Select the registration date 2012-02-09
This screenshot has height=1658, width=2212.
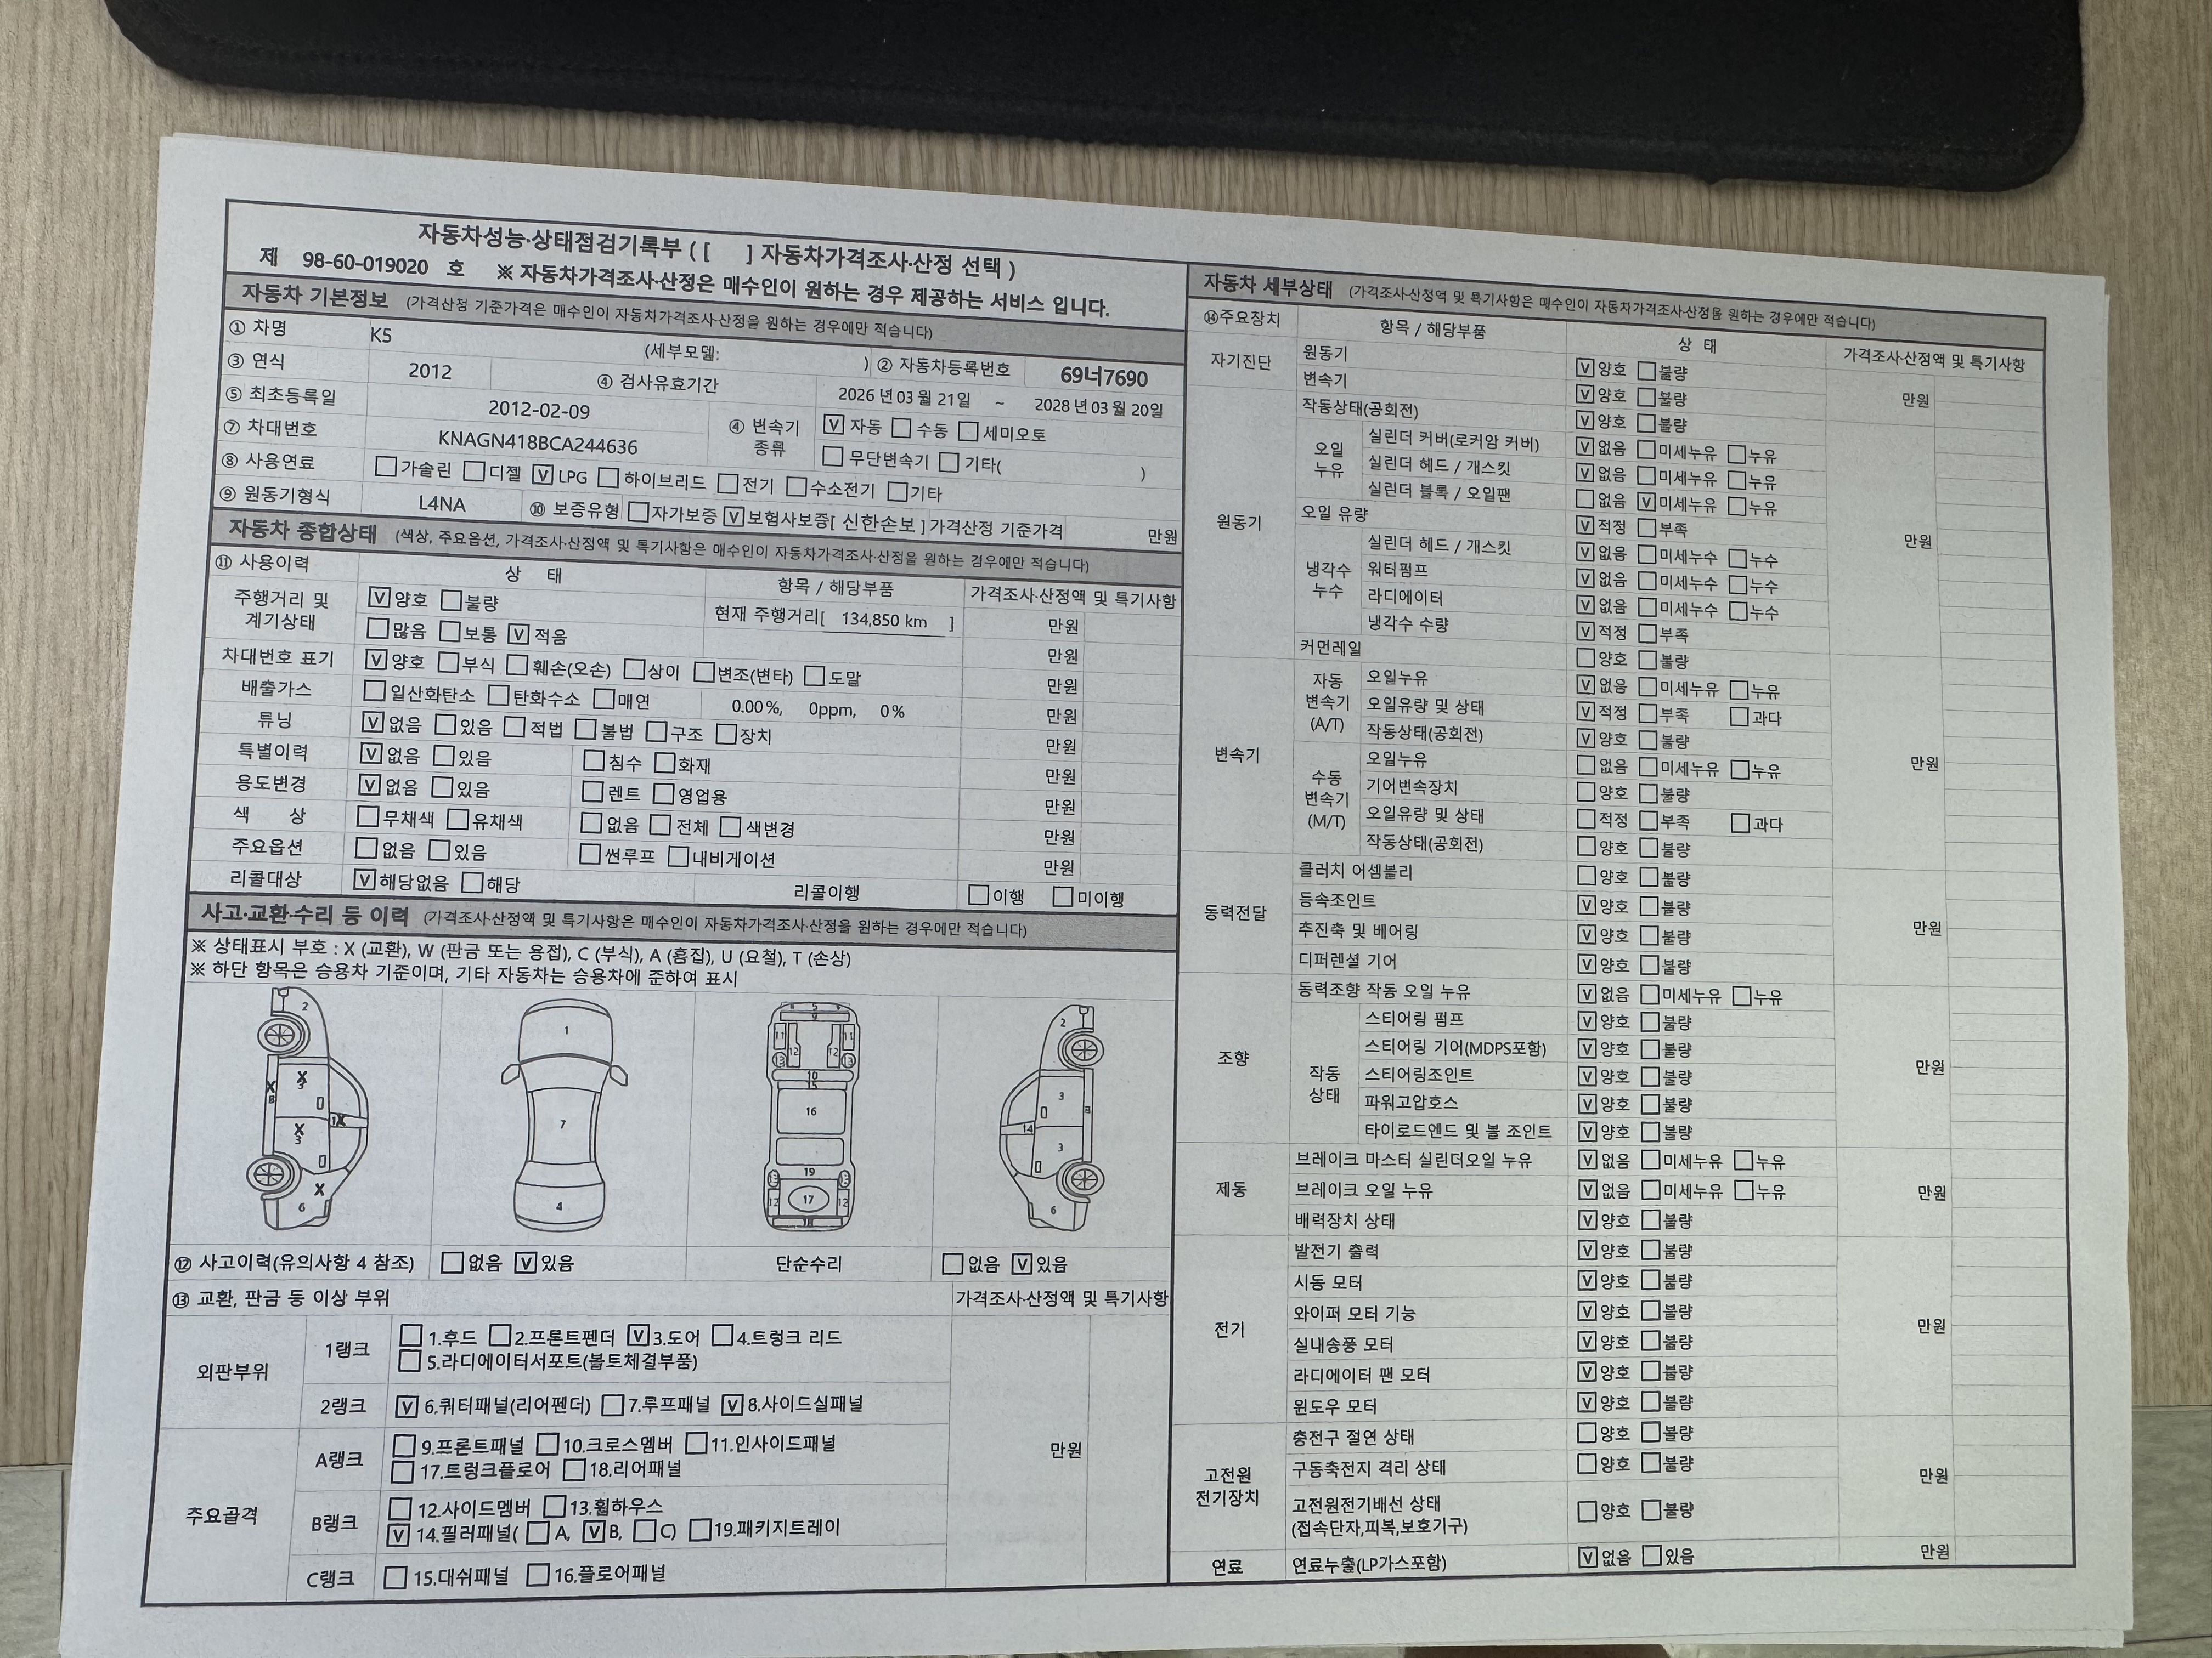539,410
